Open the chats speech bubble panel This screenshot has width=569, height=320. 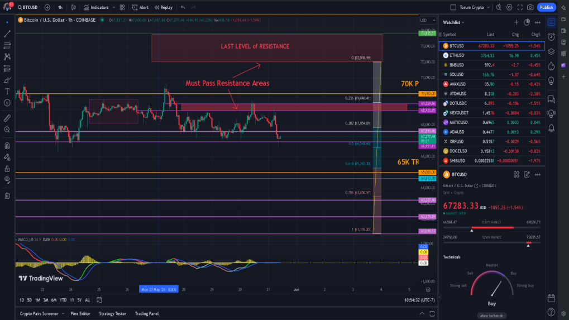pos(551,99)
